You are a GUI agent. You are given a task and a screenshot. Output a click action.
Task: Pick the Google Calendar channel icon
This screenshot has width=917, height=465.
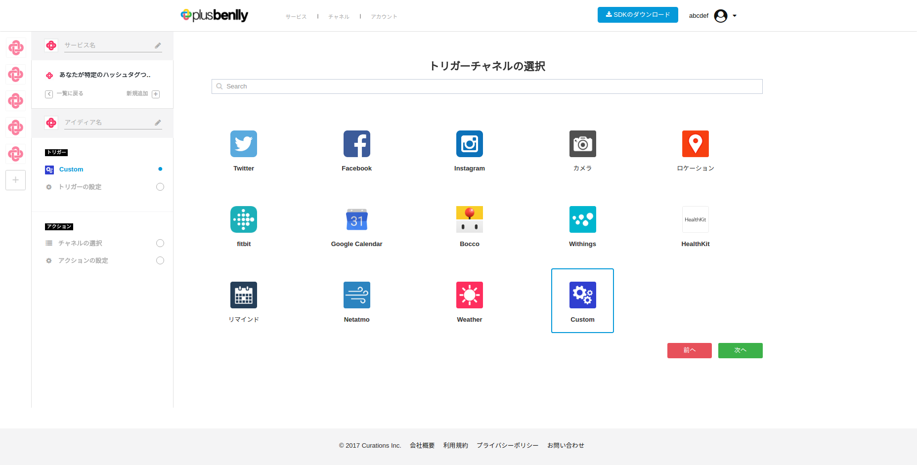click(357, 219)
